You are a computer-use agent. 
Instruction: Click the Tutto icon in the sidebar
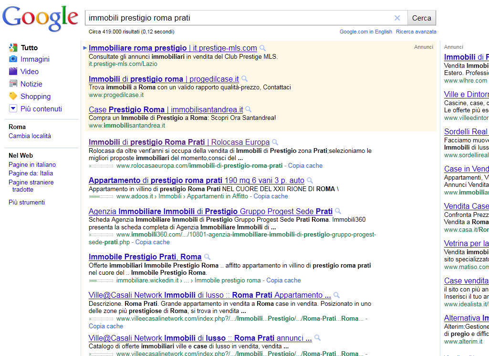point(13,47)
